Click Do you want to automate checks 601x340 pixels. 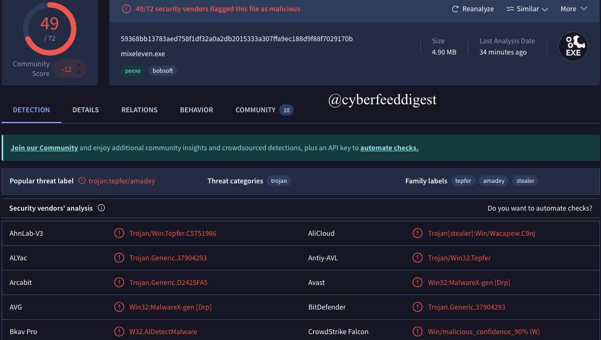coord(540,208)
